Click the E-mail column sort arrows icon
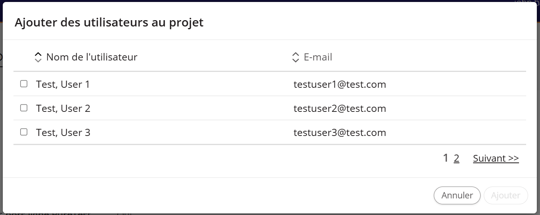540x215 pixels. click(296, 57)
